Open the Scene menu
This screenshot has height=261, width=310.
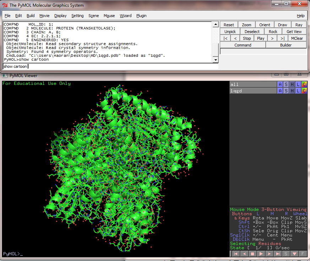point(94,16)
